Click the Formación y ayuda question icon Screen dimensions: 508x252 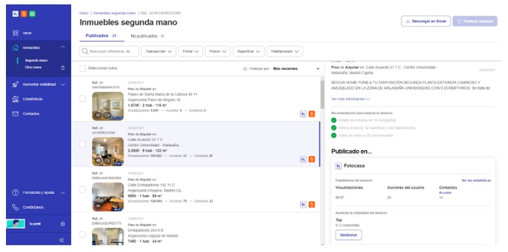coord(15,192)
